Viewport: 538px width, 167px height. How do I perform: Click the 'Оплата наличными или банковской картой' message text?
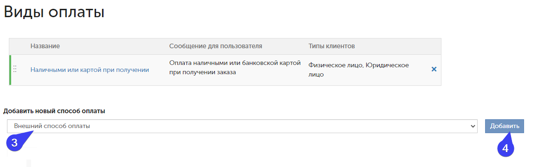[x=235, y=63]
